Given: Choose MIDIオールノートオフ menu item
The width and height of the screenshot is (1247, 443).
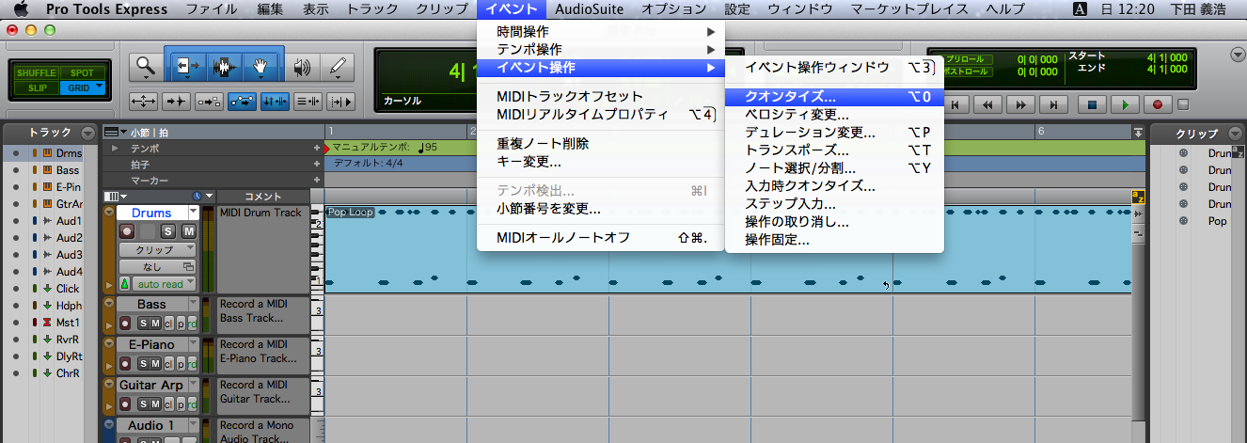Looking at the screenshot, I should pyautogui.click(x=601, y=237).
